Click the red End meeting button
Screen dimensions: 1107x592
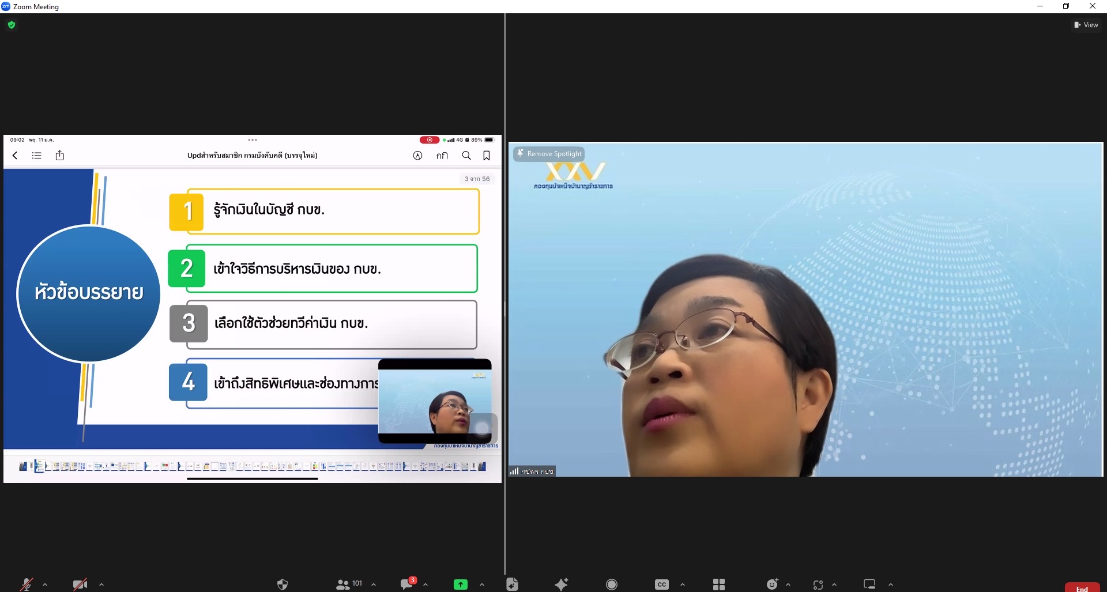click(x=1082, y=587)
